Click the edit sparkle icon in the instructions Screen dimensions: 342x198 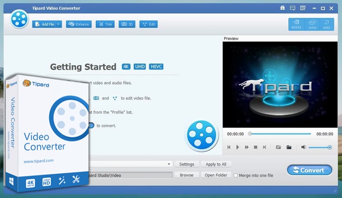click(115, 98)
